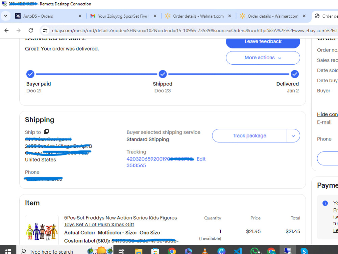Open VLC media player from taskbar
The width and height of the screenshot is (338, 254).
[x=205, y=251]
